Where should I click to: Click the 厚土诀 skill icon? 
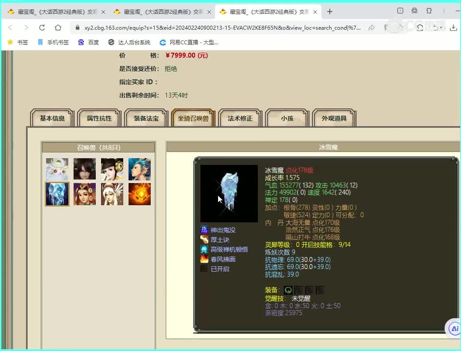point(204,240)
